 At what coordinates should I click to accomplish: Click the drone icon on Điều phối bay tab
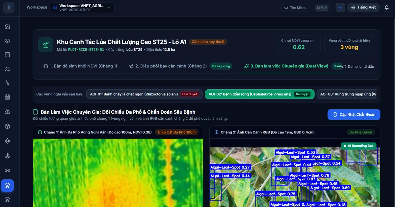(x=131, y=66)
